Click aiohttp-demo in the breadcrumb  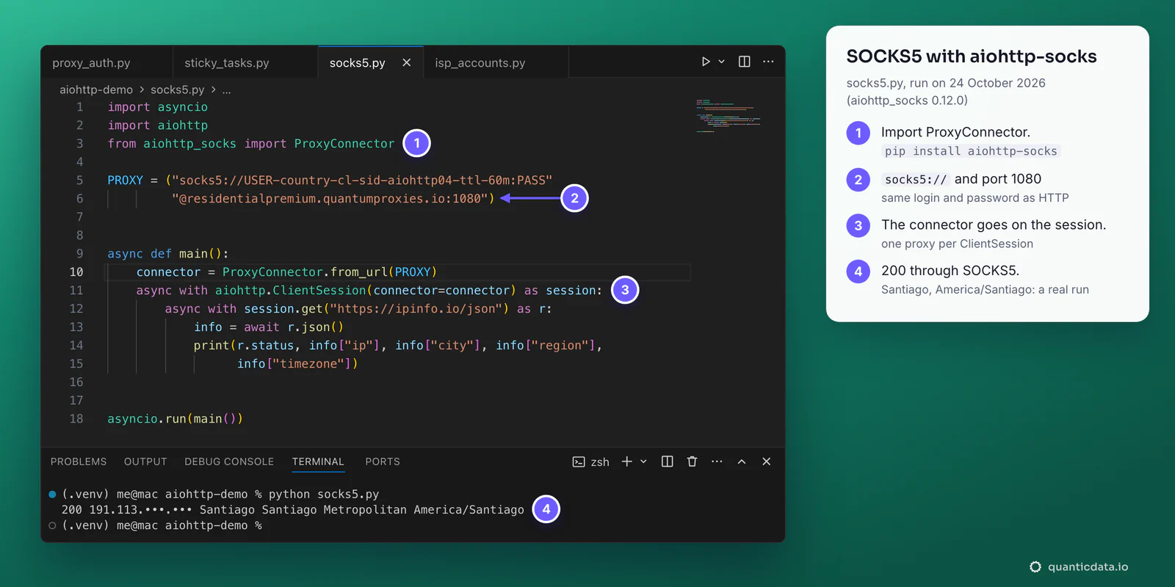click(96, 90)
